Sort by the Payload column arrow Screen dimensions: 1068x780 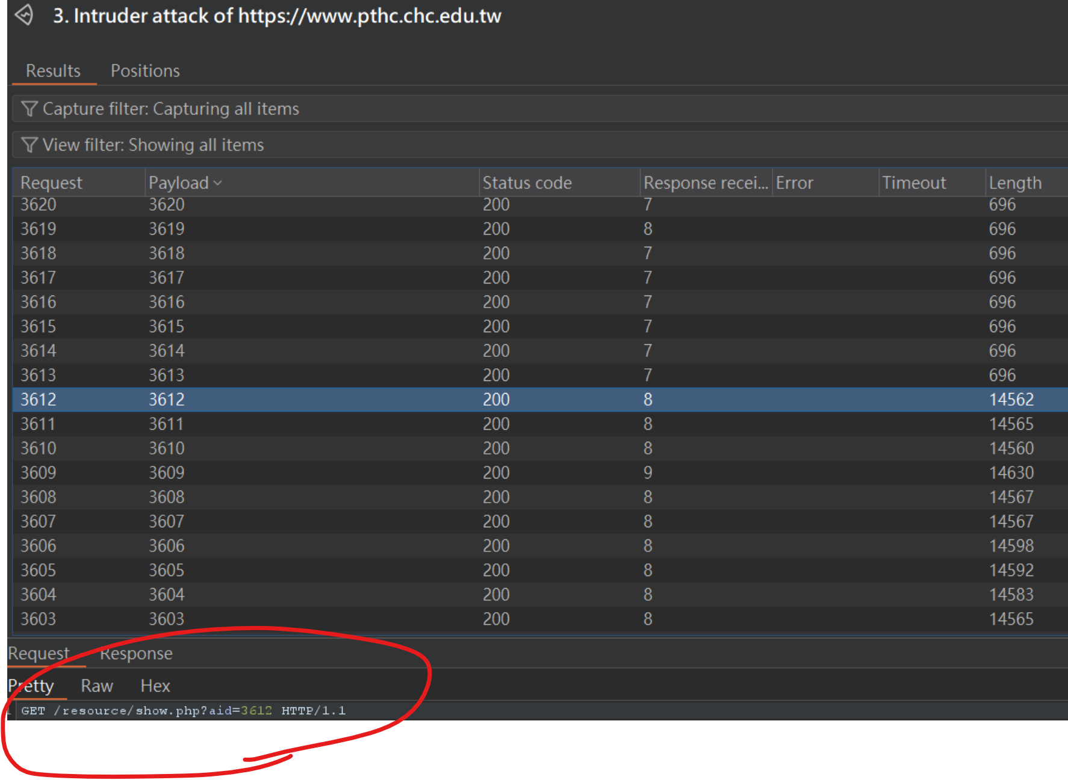point(218,183)
